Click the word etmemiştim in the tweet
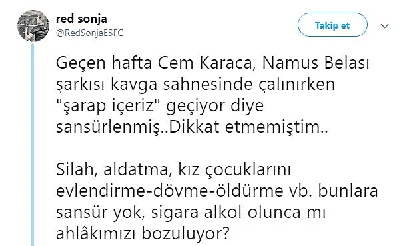Screen dimensions: 409x246 (272, 127)
